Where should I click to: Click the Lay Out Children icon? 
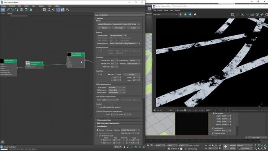point(53,10)
